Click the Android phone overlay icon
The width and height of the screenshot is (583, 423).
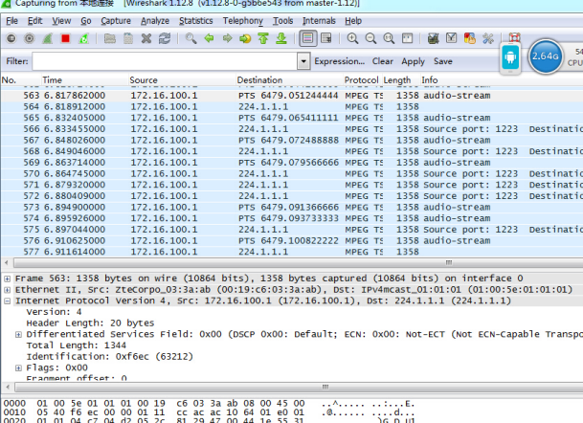[x=510, y=57]
